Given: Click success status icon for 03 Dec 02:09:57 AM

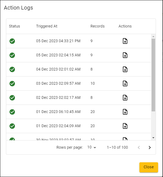Looking at the screenshot, I should [x=12, y=84].
